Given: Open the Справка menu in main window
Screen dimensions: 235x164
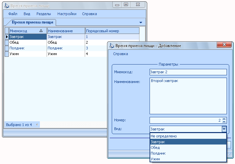Looking at the screenshot, I should tap(89, 14).
